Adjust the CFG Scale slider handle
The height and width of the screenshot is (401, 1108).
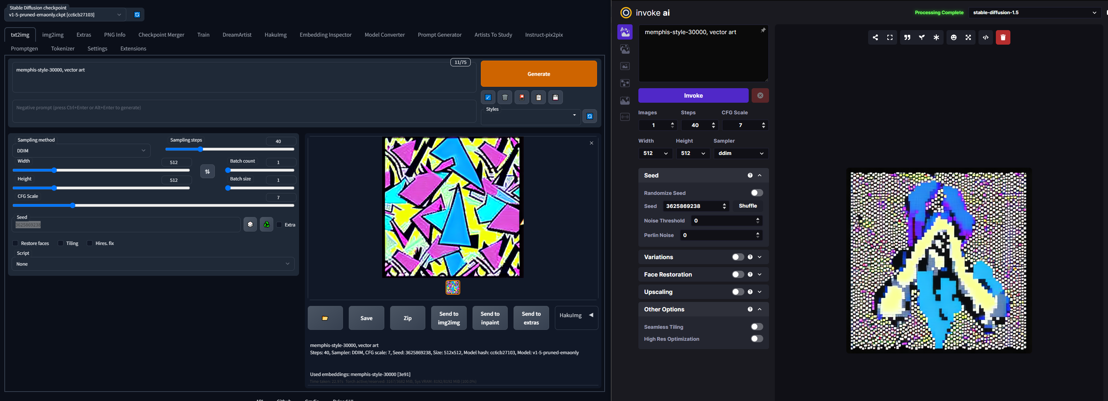(x=73, y=205)
